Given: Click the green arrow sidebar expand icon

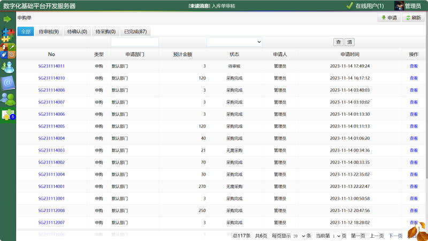Looking at the screenshot, I should pos(7,19).
